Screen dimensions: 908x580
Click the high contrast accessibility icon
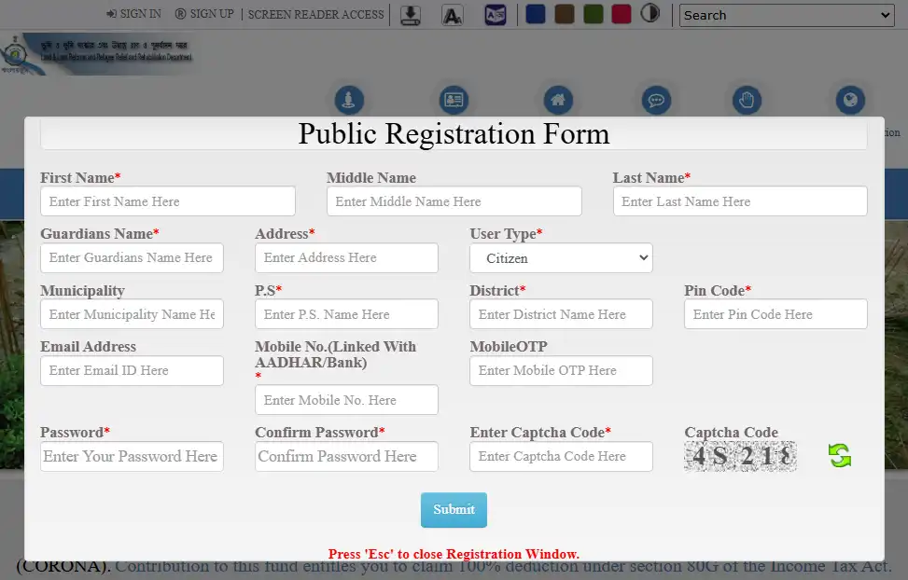click(x=650, y=15)
